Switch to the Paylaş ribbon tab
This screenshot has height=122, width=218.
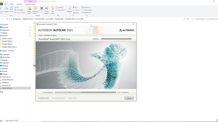tap(12, 4)
